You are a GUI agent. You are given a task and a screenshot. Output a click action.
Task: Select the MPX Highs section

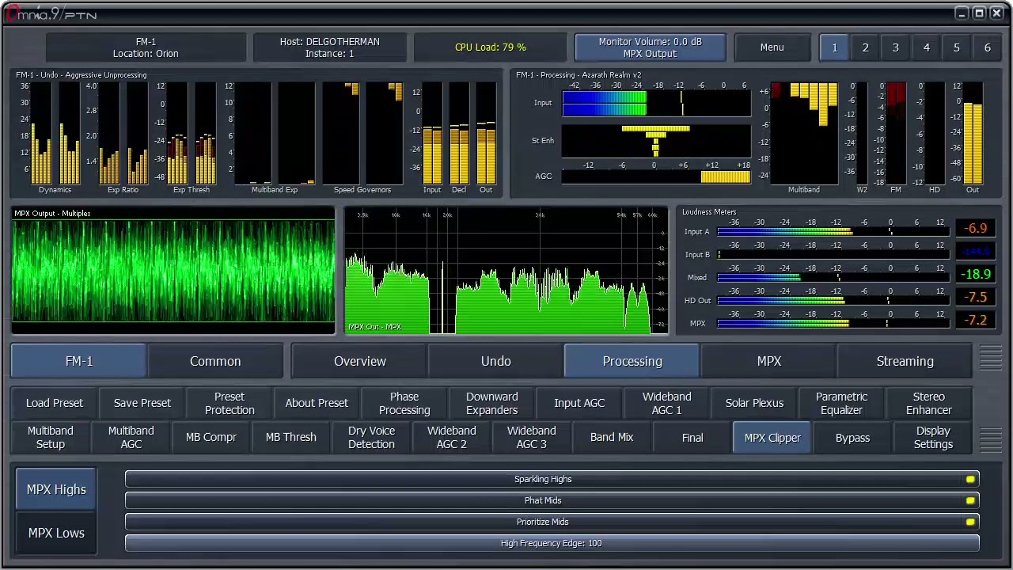point(56,489)
